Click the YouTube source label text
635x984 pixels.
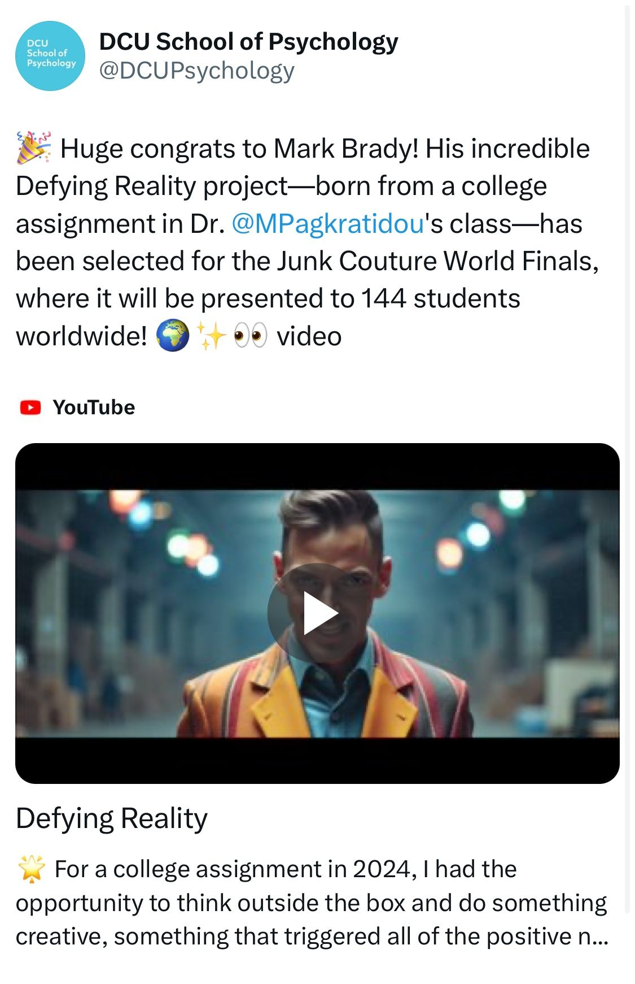94,408
